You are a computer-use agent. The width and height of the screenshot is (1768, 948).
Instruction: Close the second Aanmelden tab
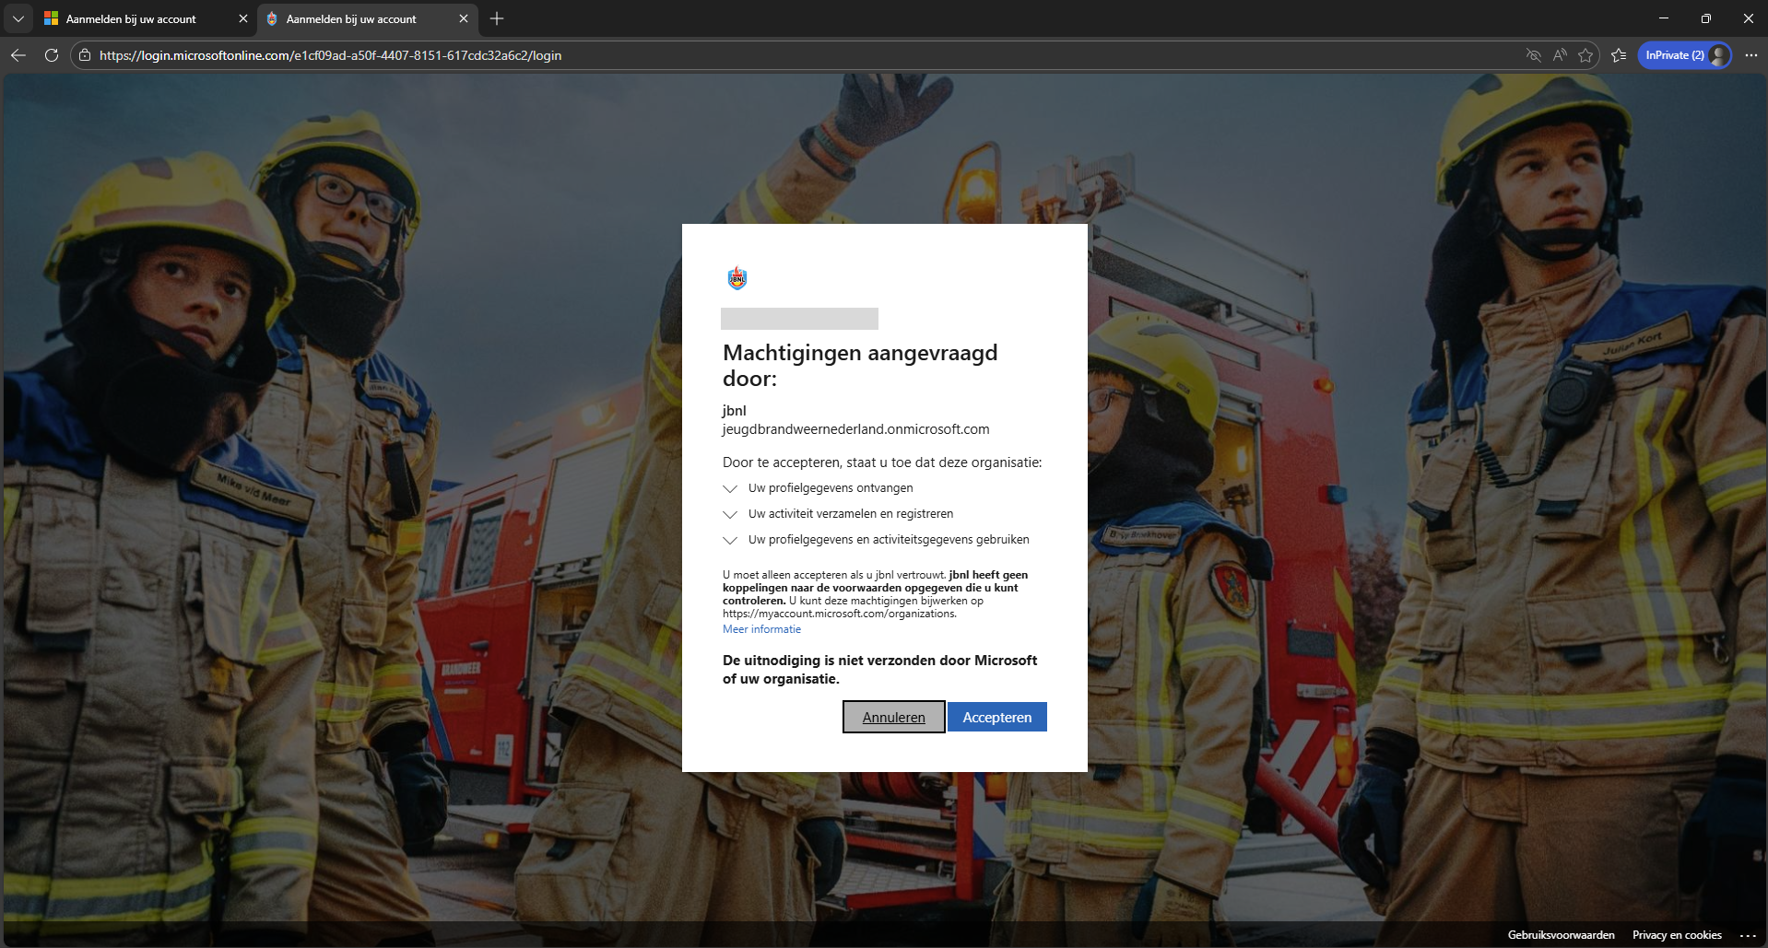tap(464, 18)
